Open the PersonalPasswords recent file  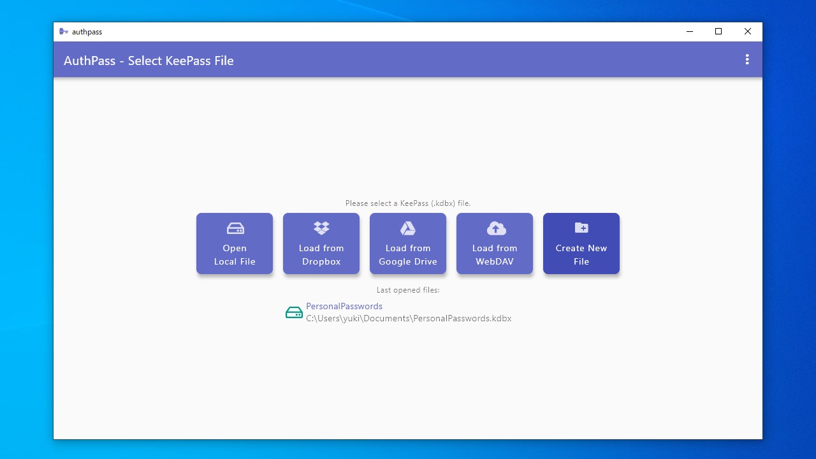coord(408,312)
